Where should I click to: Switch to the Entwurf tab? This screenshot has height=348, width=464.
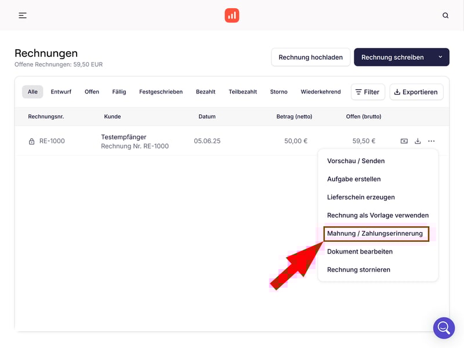[x=61, y=92]
